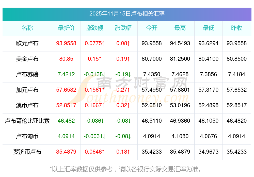This screenshot has height=177, width=254.
Task: Click change percent 0.27↑
Action: [x=123, y=90]
